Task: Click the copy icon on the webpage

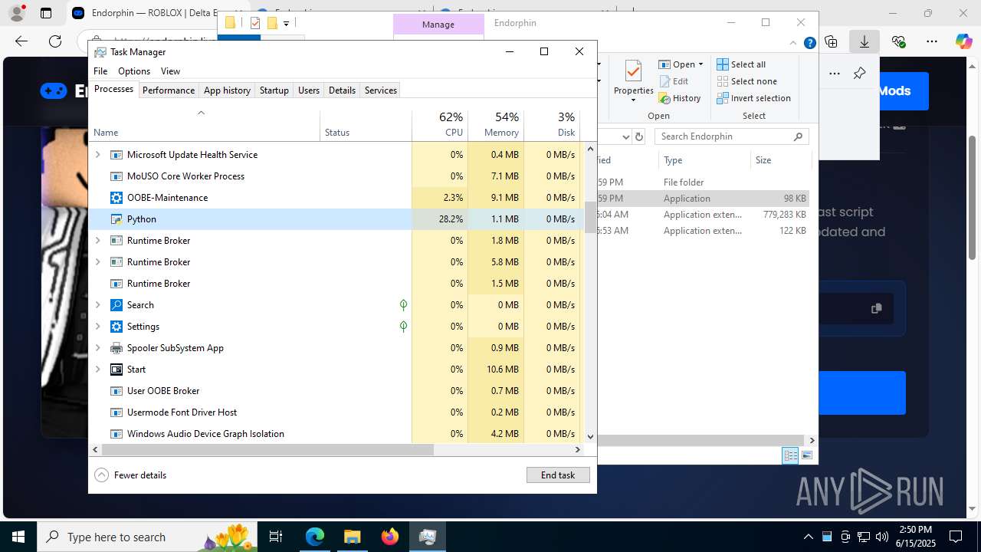Action: [x=876, y=308]
